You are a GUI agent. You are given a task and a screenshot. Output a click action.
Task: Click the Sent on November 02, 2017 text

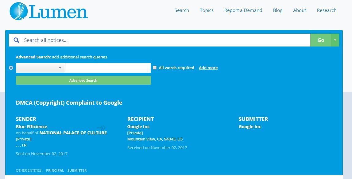[x=41, y=154]
